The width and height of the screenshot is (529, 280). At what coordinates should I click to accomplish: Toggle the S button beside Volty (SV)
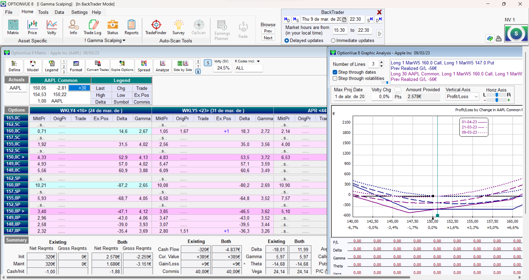point(208,63)
